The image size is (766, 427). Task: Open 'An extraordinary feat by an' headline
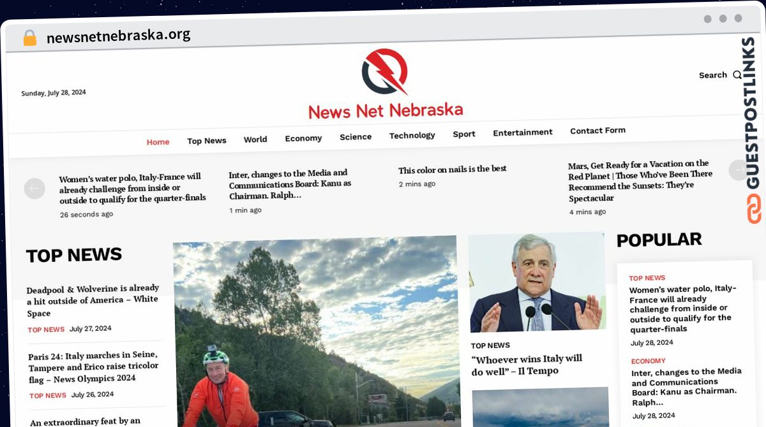pos(85,422)
